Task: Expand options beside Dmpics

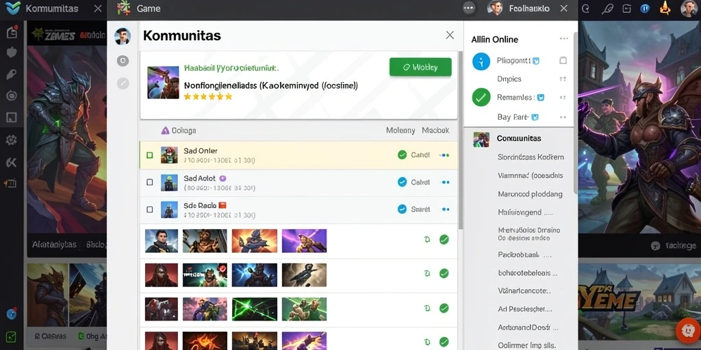Action: click(563, 79)
